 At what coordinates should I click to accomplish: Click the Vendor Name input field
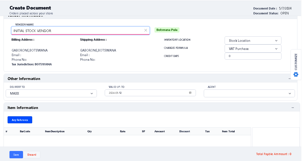[x=77, y=31]
